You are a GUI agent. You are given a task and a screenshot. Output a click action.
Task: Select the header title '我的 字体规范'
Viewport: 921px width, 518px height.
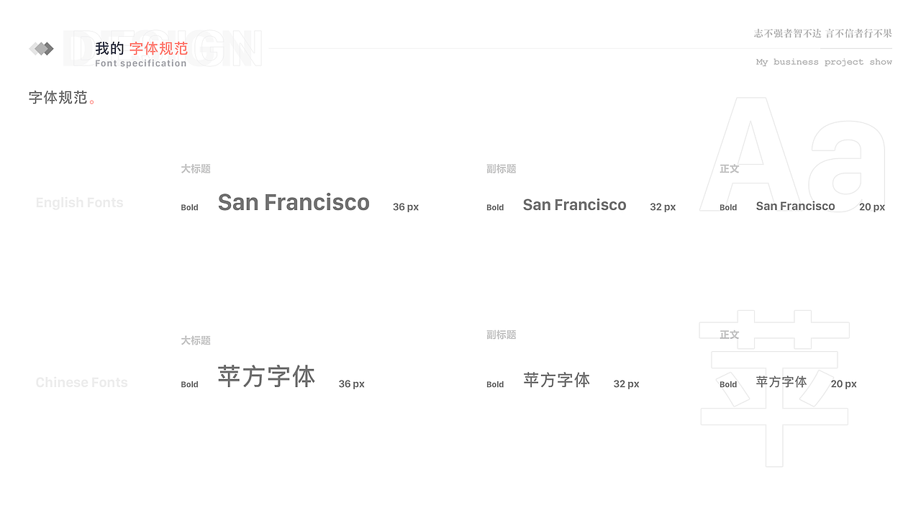142,48
